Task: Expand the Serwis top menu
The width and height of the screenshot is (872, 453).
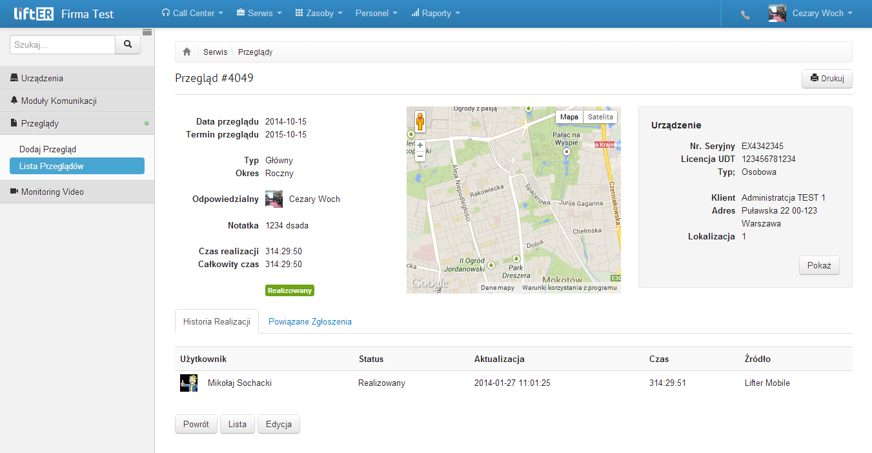Action: click(259, 13)
